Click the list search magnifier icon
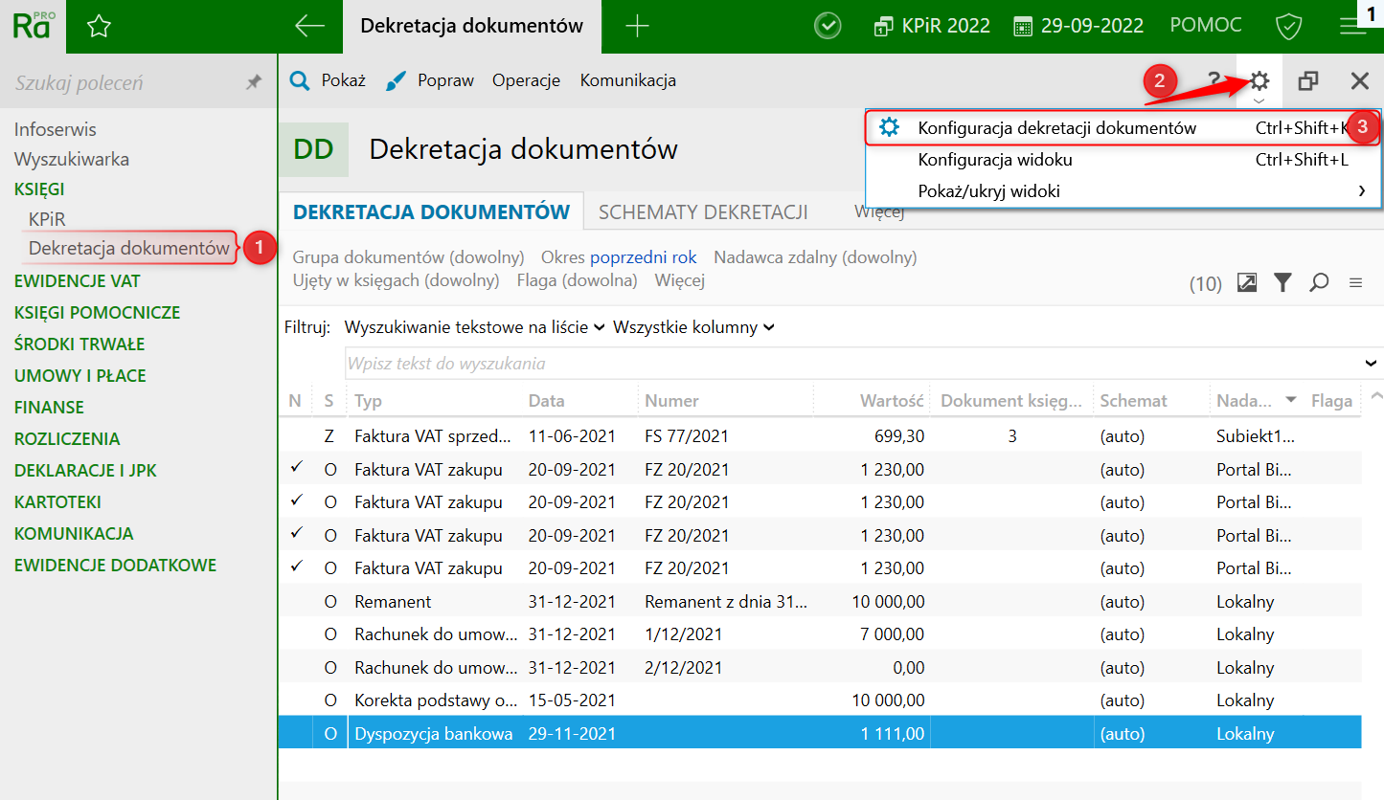1384x800 pixels. click(x=1319, y=282)
